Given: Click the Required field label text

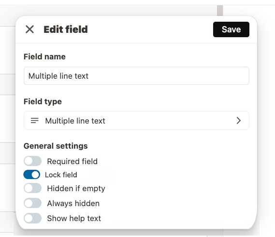Looking at the screenshot, I should click(x=72, y=161).
